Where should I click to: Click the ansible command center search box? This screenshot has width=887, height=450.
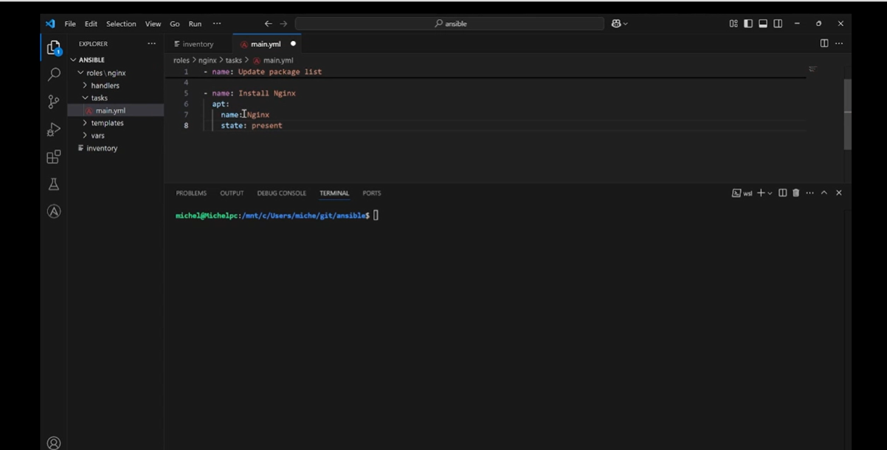tap(450, 24)
